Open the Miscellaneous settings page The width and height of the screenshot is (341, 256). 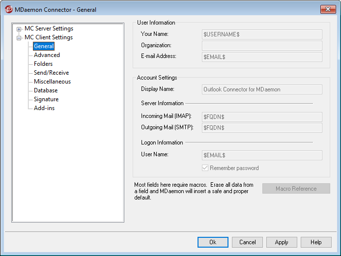(52, 82)
